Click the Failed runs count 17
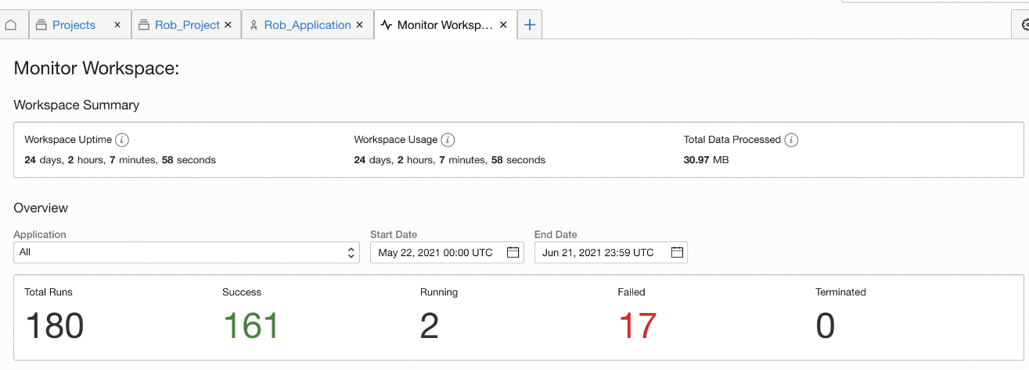 tap(637, 326)
